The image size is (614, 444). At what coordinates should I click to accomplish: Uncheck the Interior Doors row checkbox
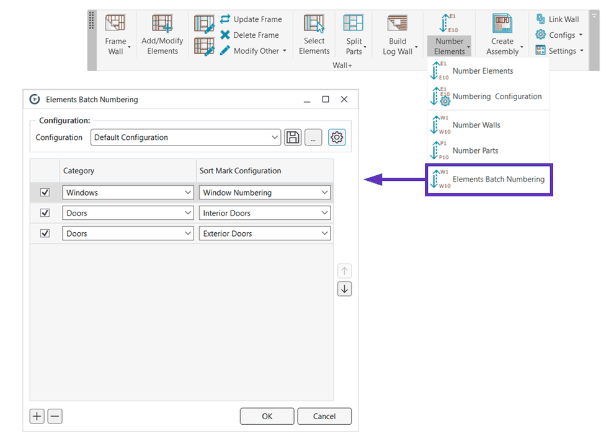45,213
